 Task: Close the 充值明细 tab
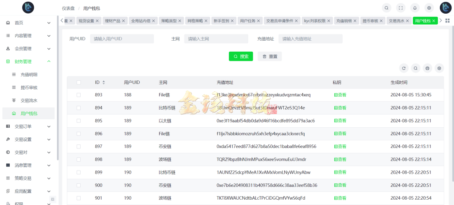pos(355,21)
